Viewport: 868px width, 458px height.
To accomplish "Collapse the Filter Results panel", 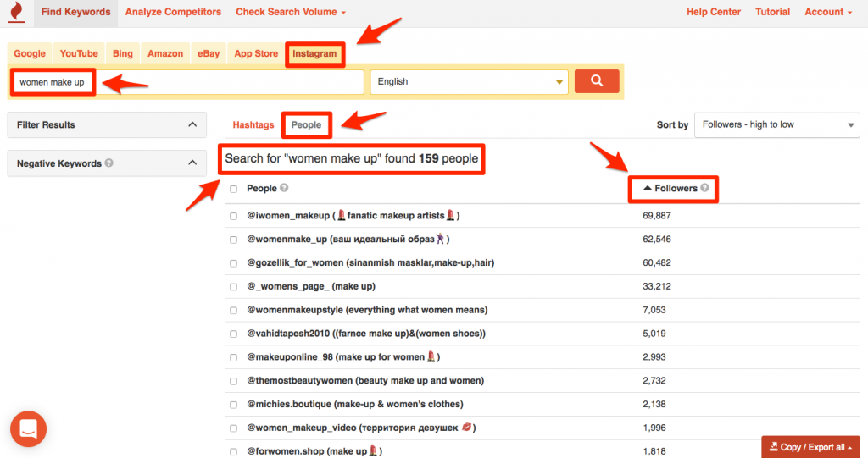I will click(192, 124).
